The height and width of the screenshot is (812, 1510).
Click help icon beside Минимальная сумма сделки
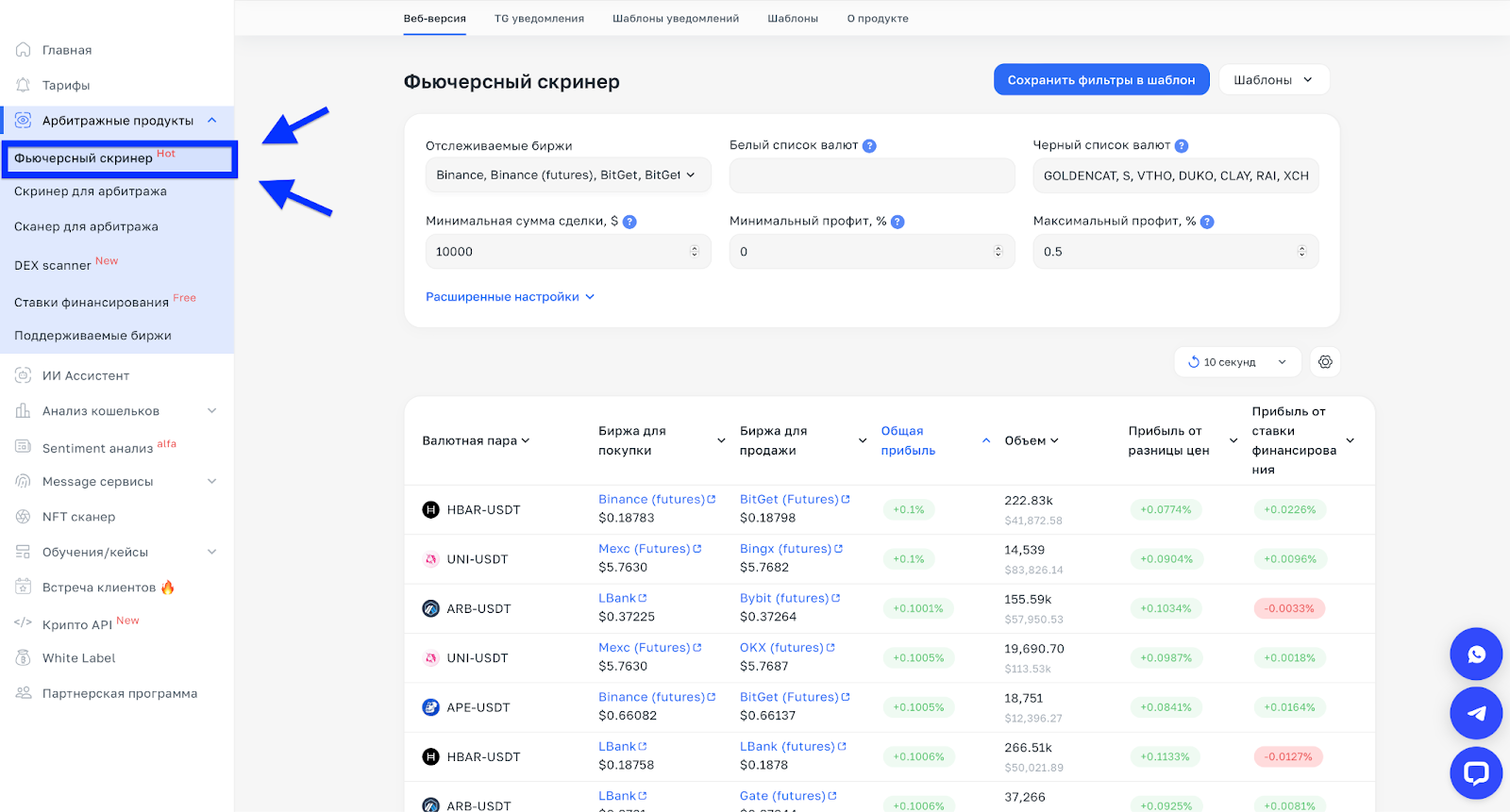point(629,222)
